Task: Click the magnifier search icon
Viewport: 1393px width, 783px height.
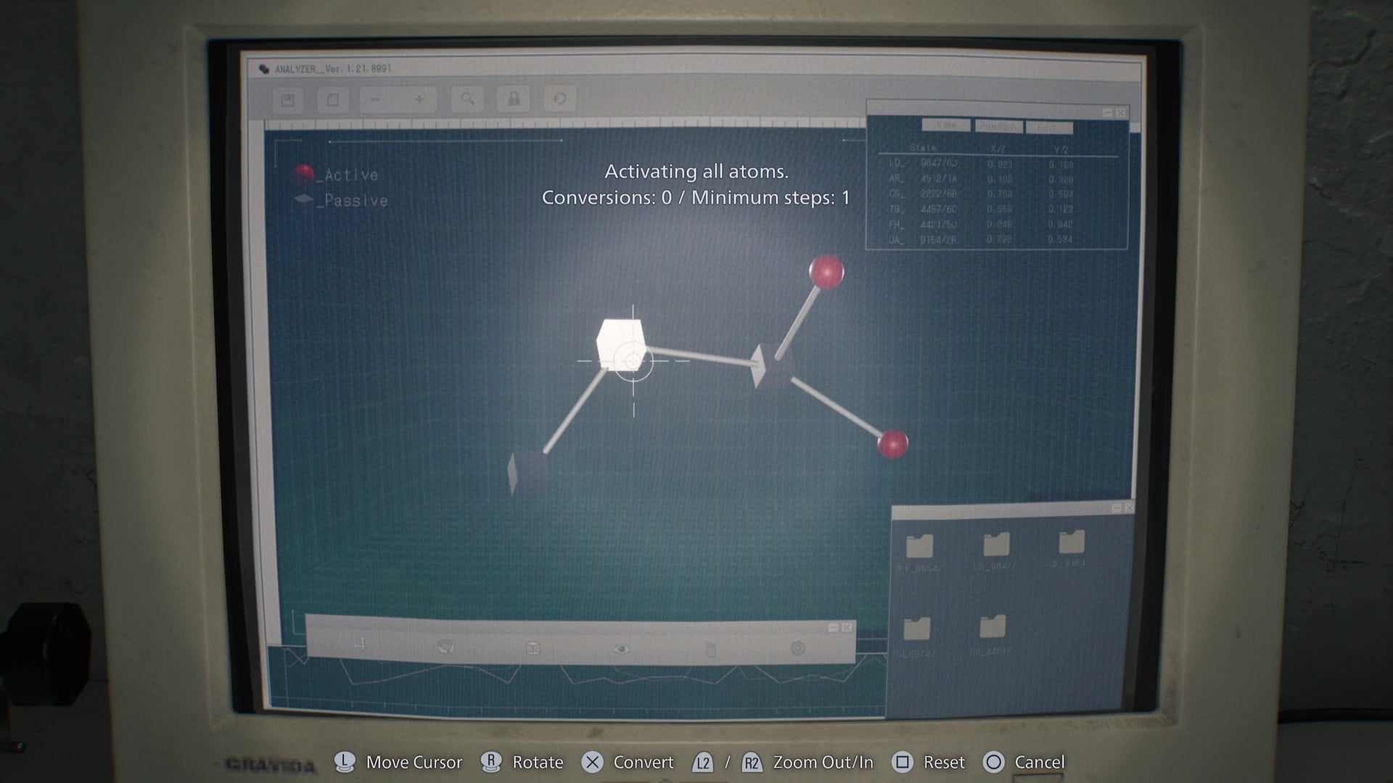Action: (467, 99)
